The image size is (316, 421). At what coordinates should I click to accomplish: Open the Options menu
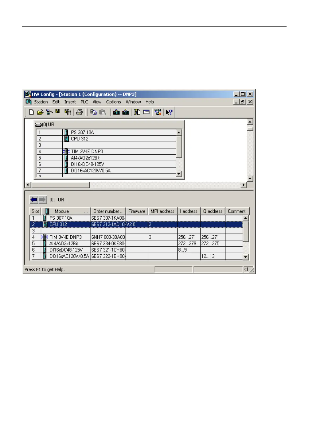[114, 102]
